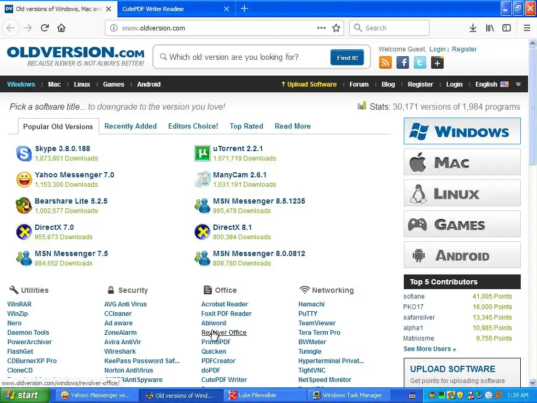Viewport: 537px width, 403px height.
Task: Select Android in the navigation bar
Action: coord(148,84)
